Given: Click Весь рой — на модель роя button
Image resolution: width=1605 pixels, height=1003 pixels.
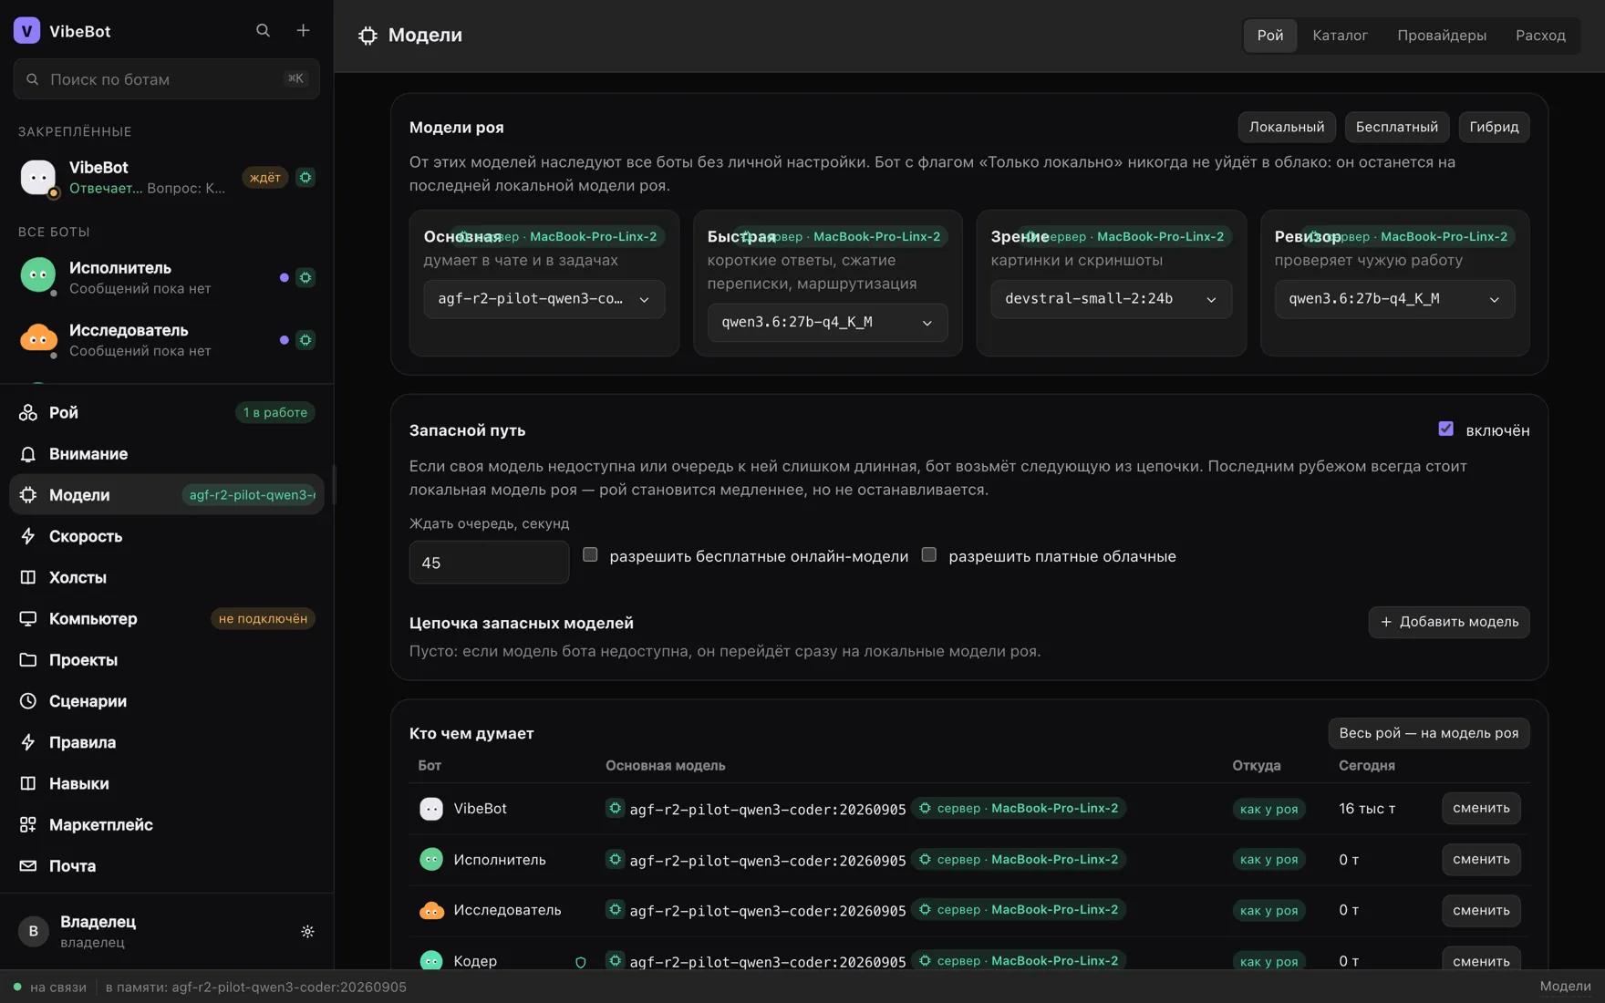Looking at the screenshot, I should [x=1429, y=733].
